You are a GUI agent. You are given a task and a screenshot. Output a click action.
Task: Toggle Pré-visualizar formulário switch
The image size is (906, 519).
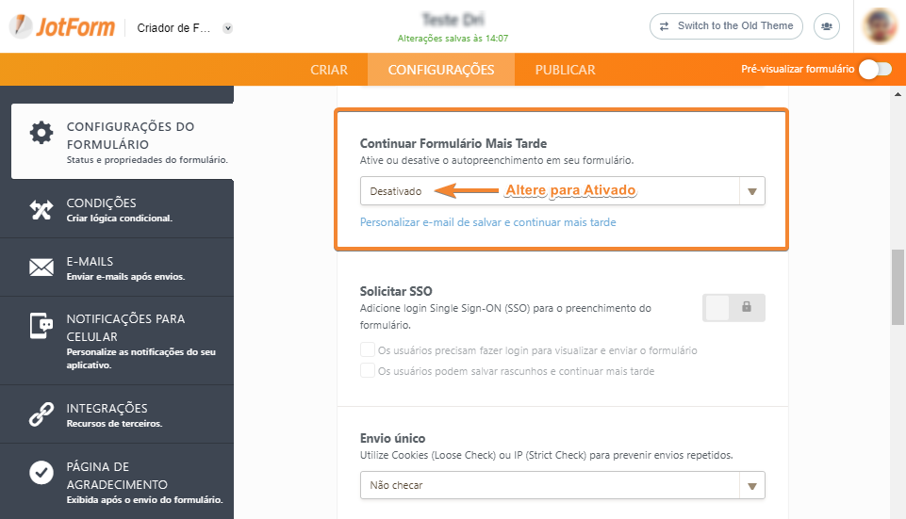click(874, 70)
